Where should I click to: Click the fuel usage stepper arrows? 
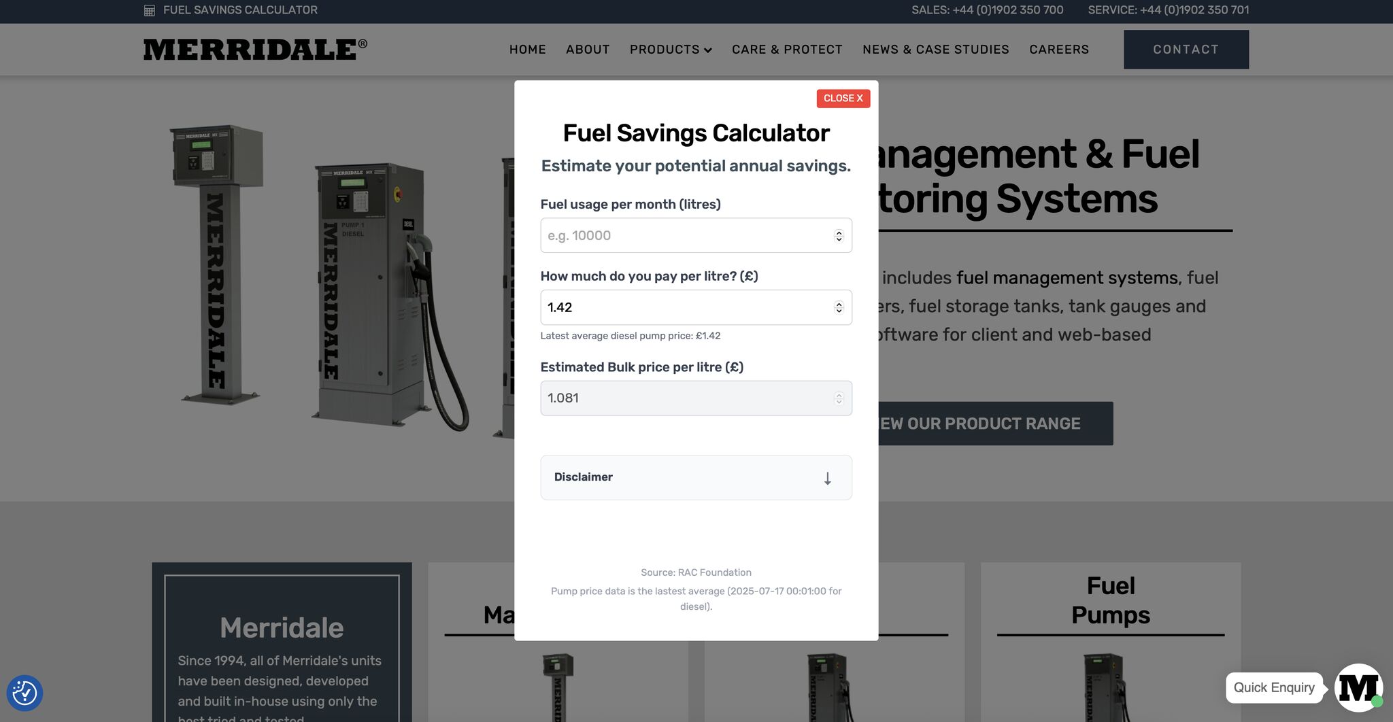click(x=839, y=236)
